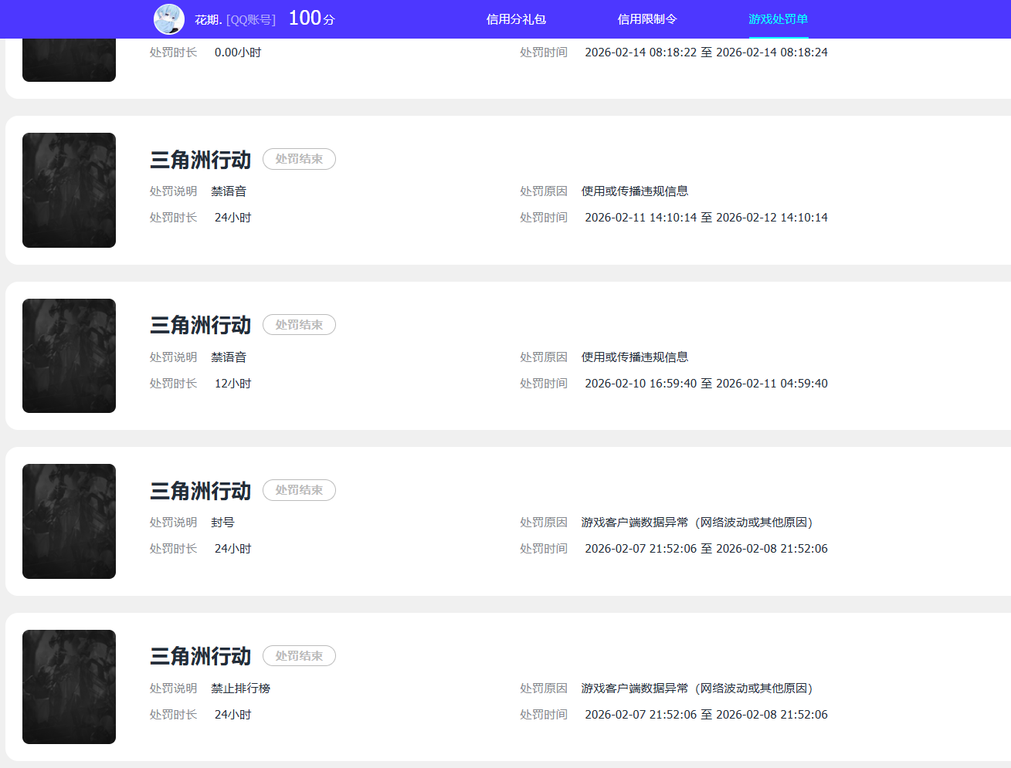
Task: Click the 处罚结束 badge on first 禁语音 record
Action: (x=299, y=159)
